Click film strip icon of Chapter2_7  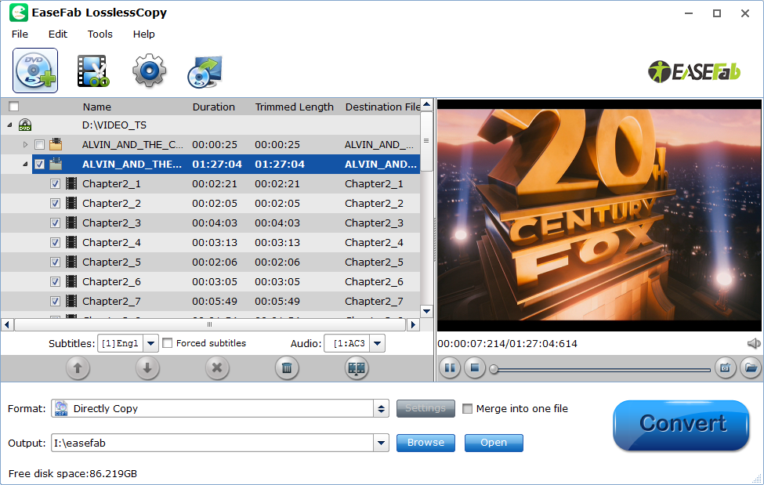71,301
